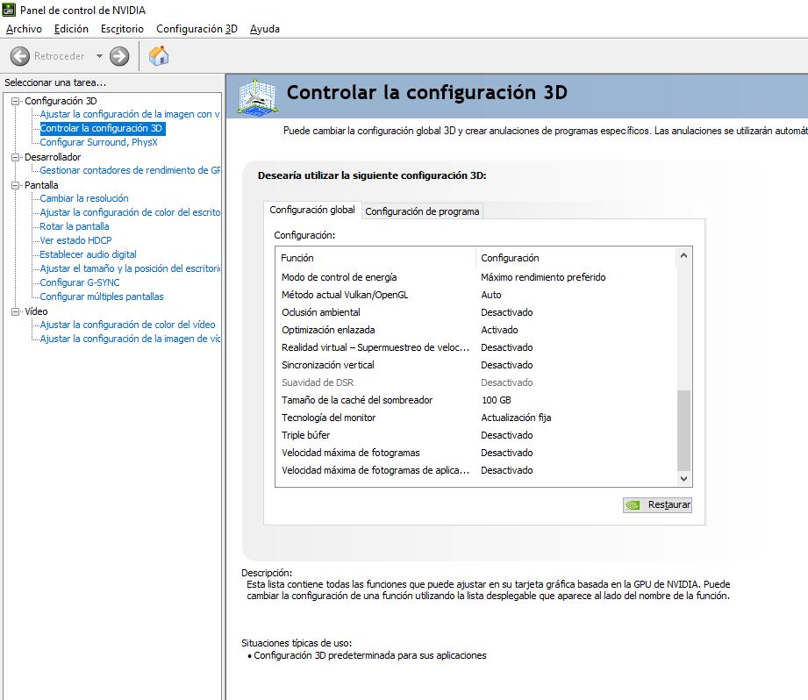This screenshot has height=700, width=808.
Task: Open Ver estado HDCP
Action: tap(75, 240)
